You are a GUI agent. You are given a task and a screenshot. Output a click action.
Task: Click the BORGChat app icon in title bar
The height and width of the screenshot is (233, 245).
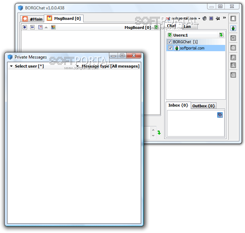21,8
